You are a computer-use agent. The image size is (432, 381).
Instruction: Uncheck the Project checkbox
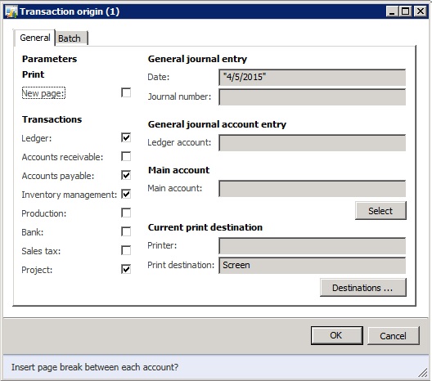(x=126, y=269)
